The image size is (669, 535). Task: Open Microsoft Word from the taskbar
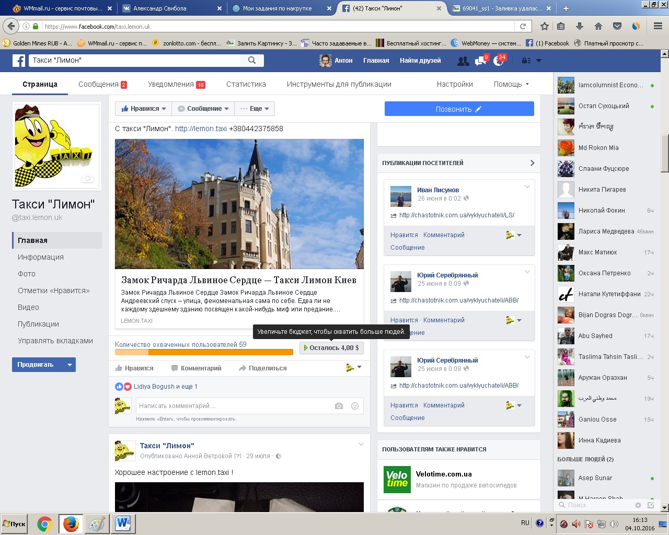[123, 524]
